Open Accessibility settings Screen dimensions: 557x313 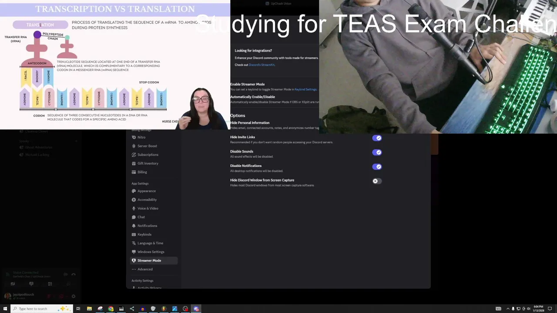coord(154,200)
